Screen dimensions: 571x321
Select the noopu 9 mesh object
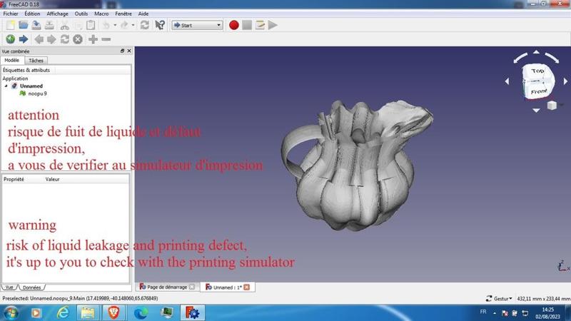pos(37,93)
